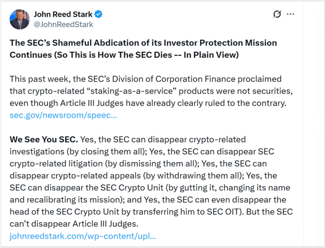This screenshot has height=248, width=325.
Task: Click the blue verified checkmark badge
Action: 98,14
